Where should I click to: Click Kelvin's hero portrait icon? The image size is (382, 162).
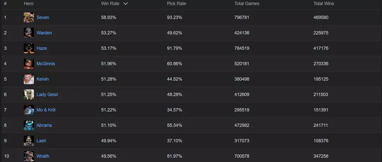29,79
